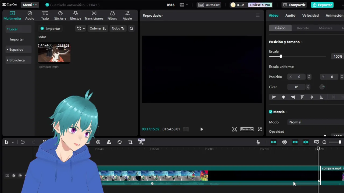Align clip horizontally centered

(283, 97)
